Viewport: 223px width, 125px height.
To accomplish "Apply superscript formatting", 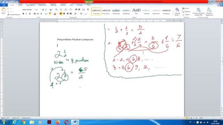I will point(41,14).
